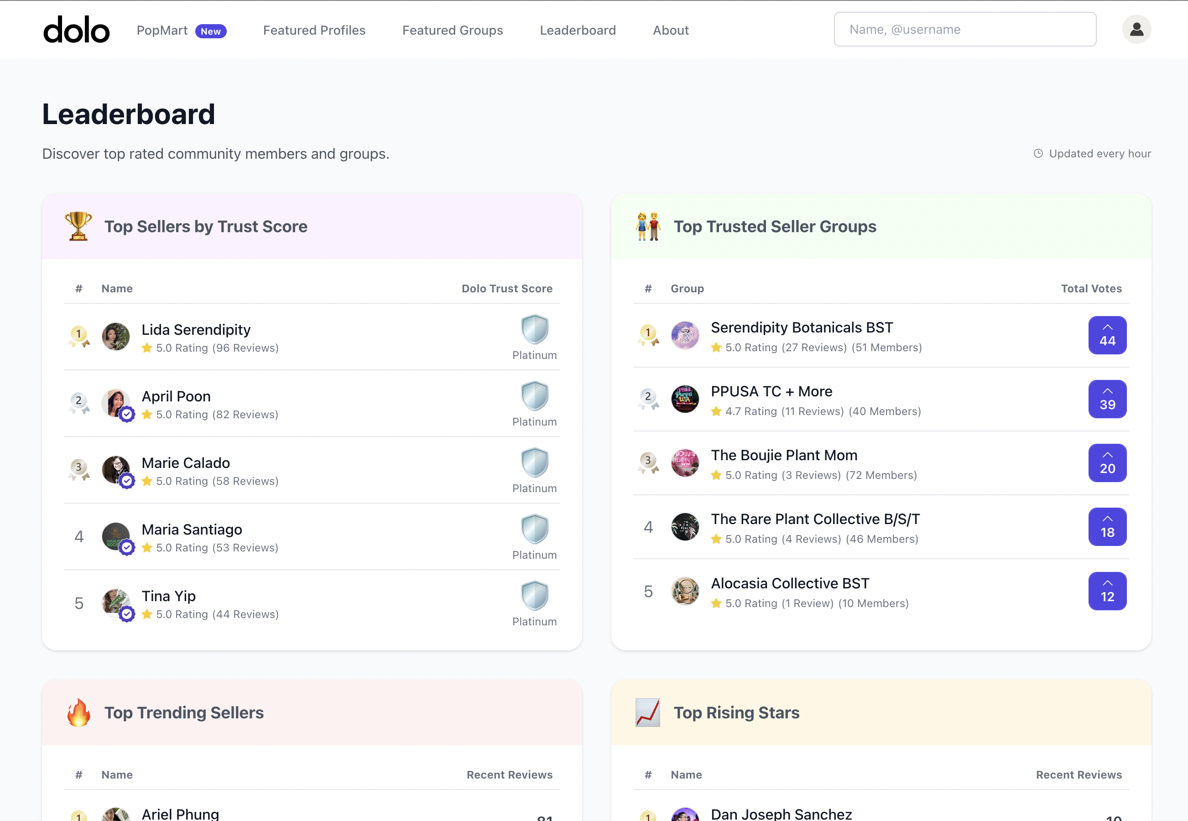Upvote The Boujie Plant Mom group
Image resolution: width=1188 pixels, height=821 pixels.
point(1107,463)
